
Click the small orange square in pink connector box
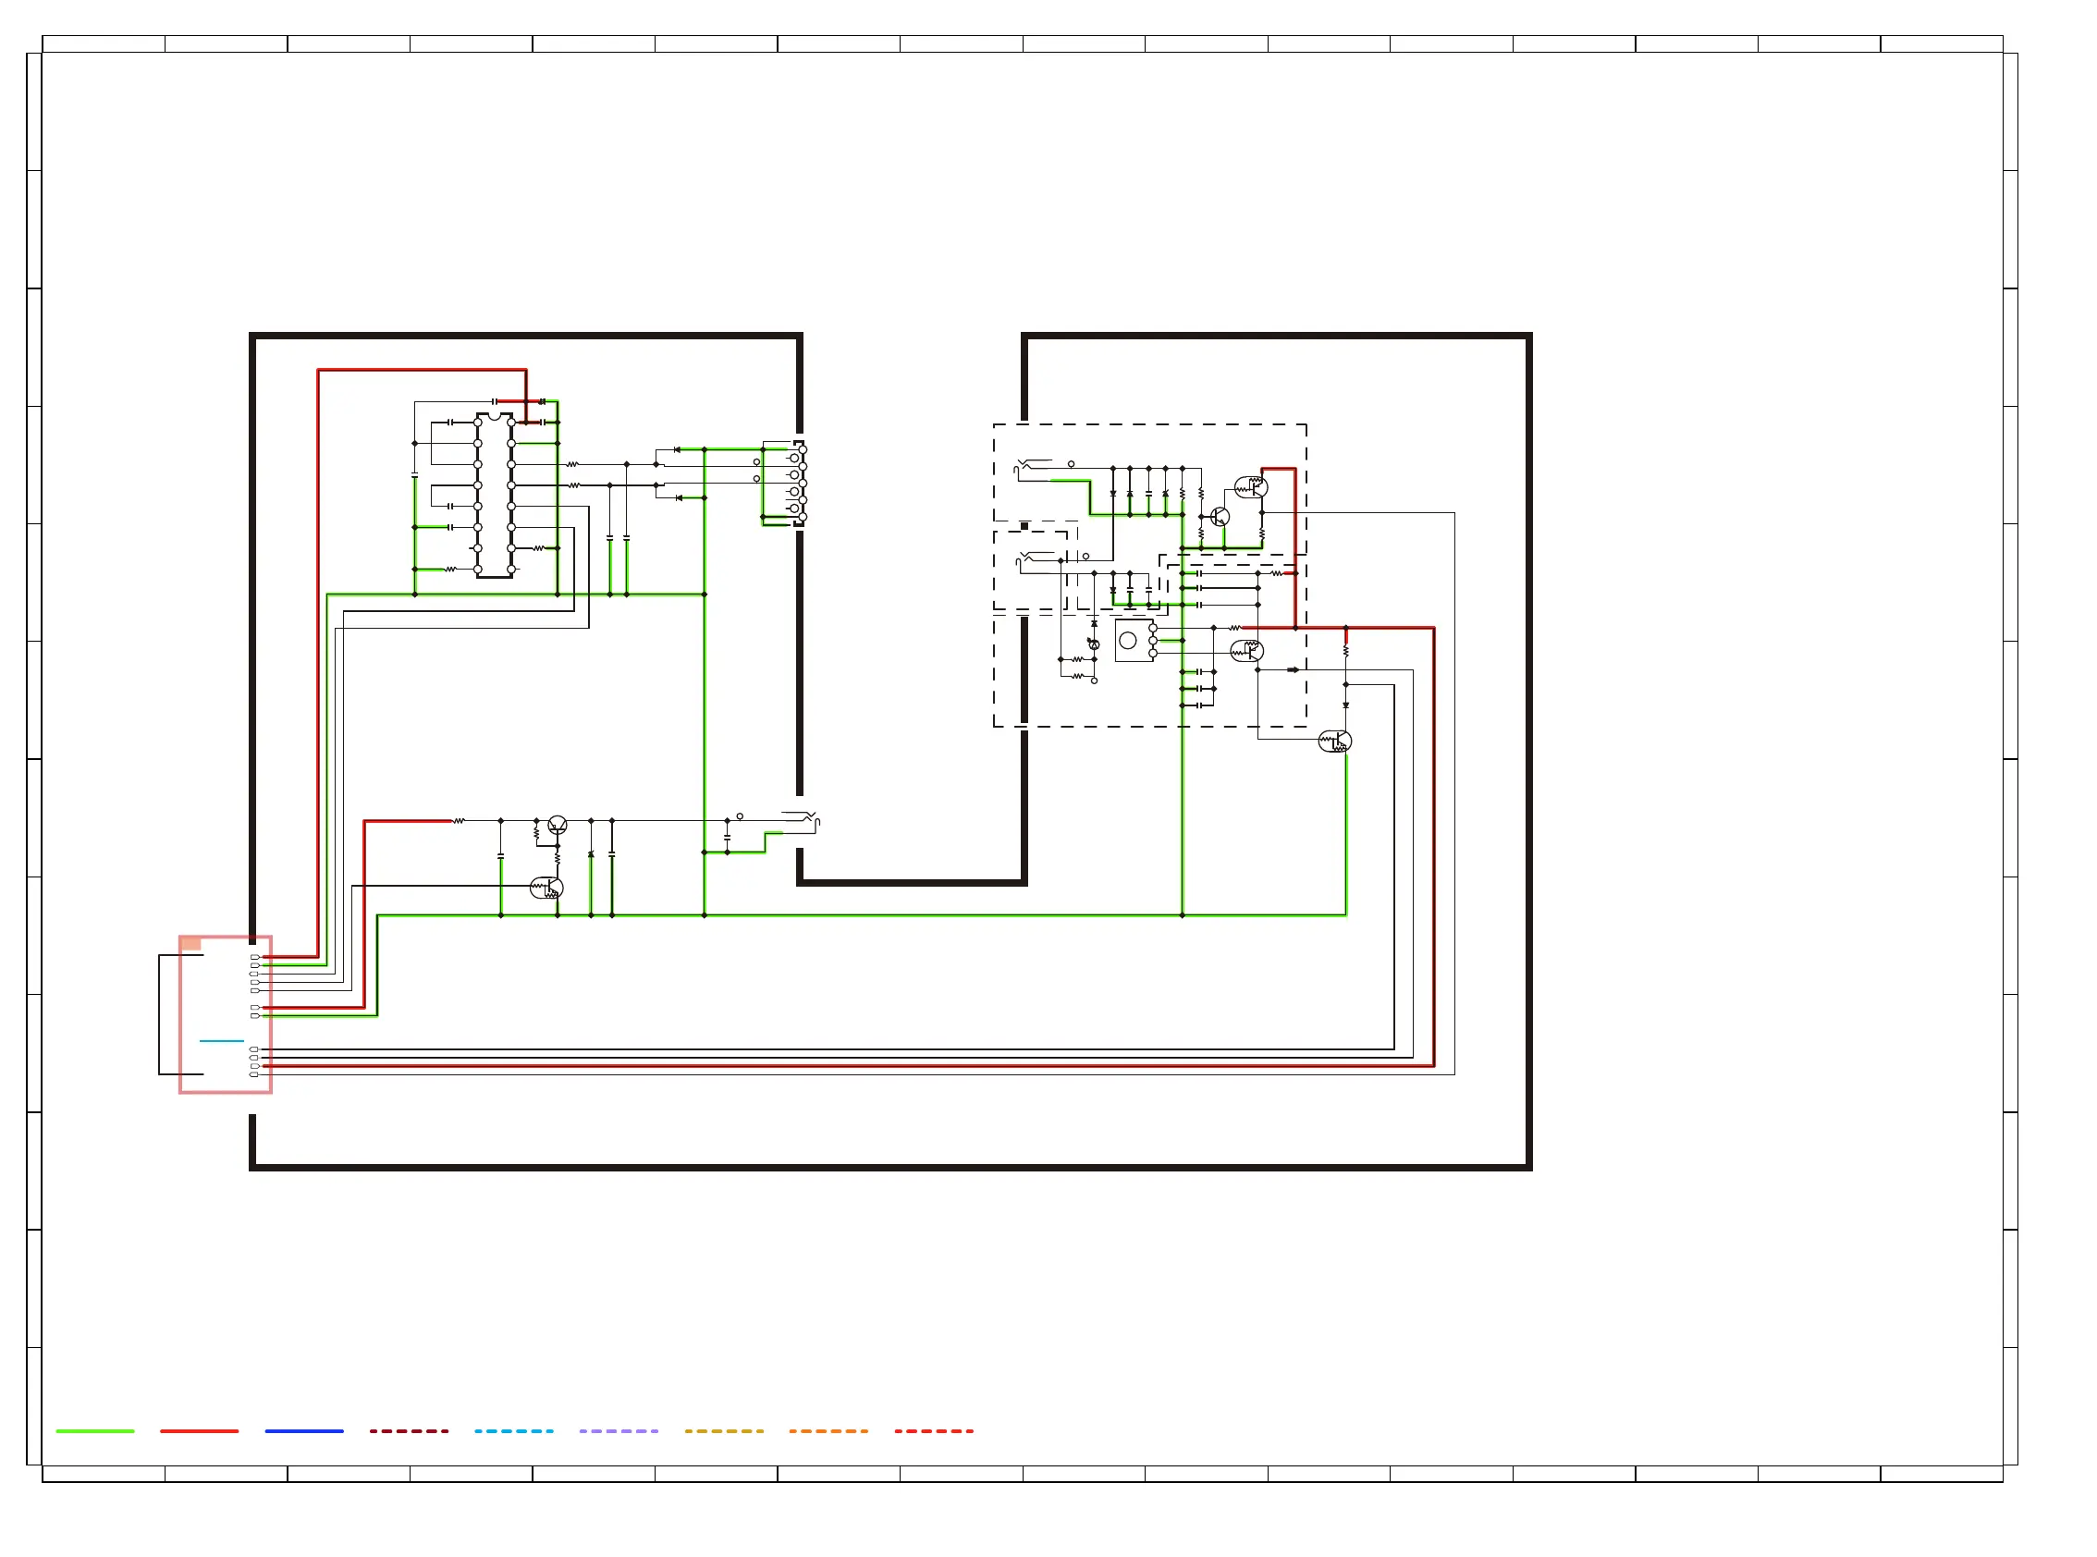190,943
